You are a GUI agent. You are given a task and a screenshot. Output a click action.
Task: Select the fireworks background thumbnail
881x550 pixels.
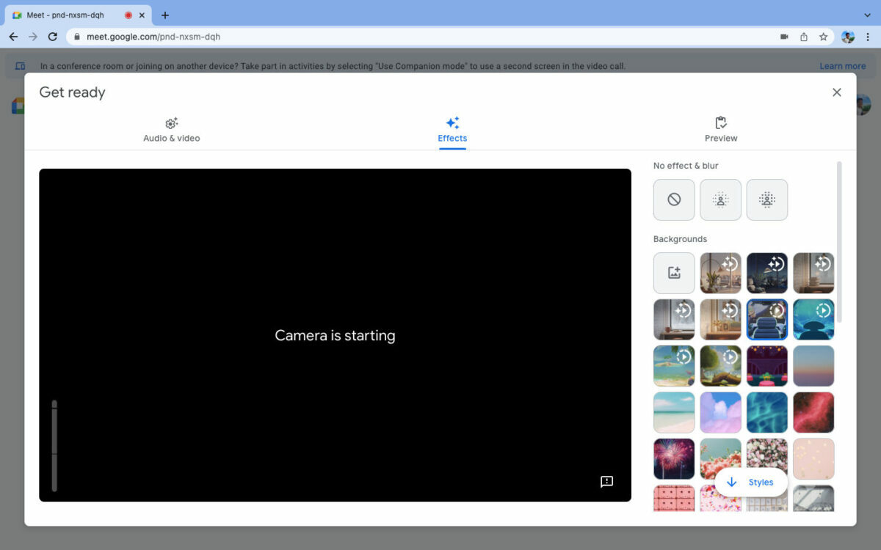(x=673, y=458)
